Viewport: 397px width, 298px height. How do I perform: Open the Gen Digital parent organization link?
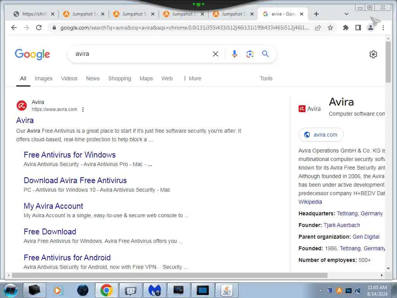366,237
